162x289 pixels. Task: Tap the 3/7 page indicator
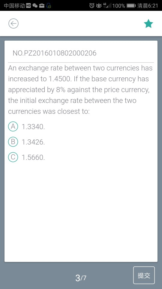[81, 278]
